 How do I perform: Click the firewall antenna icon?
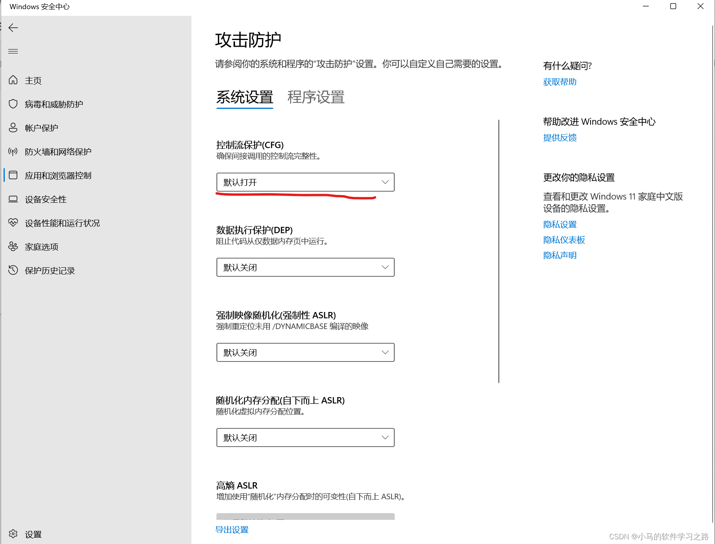click(x=13, y=152)
